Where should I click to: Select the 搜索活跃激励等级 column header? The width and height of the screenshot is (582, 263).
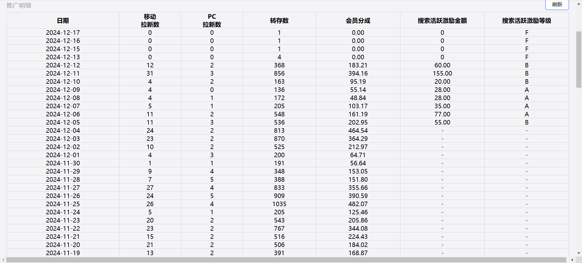tap(527, 21)
